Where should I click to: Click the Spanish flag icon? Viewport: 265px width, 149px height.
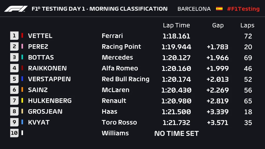pyautogui.click(x=219, y=9)
